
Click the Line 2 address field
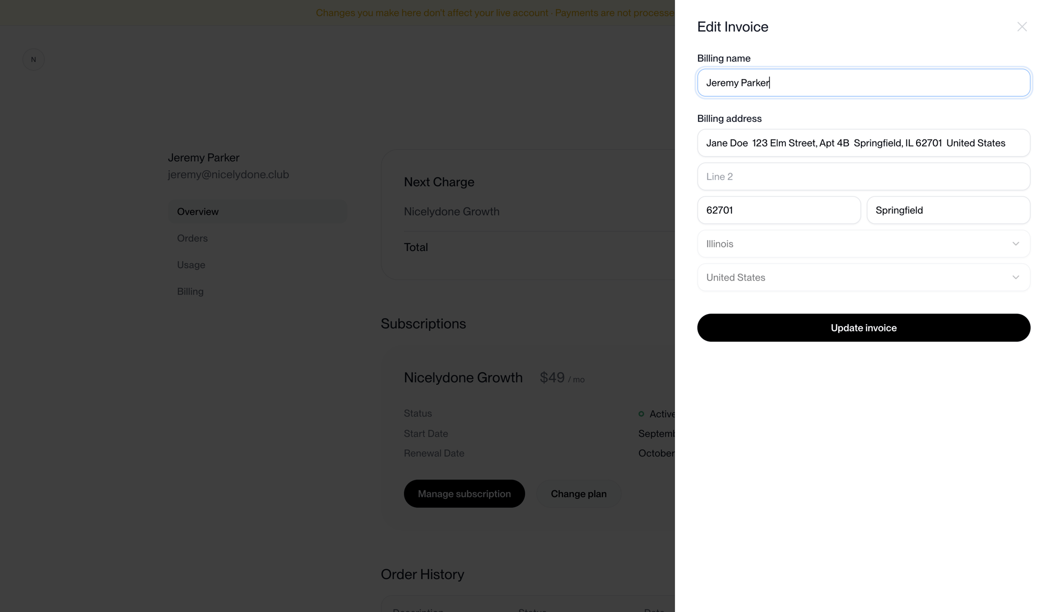tap(863, 176)
